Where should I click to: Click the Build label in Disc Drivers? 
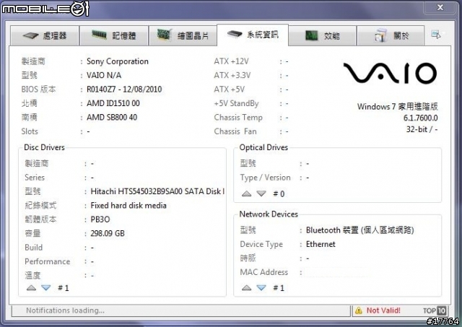click(34, 248)
